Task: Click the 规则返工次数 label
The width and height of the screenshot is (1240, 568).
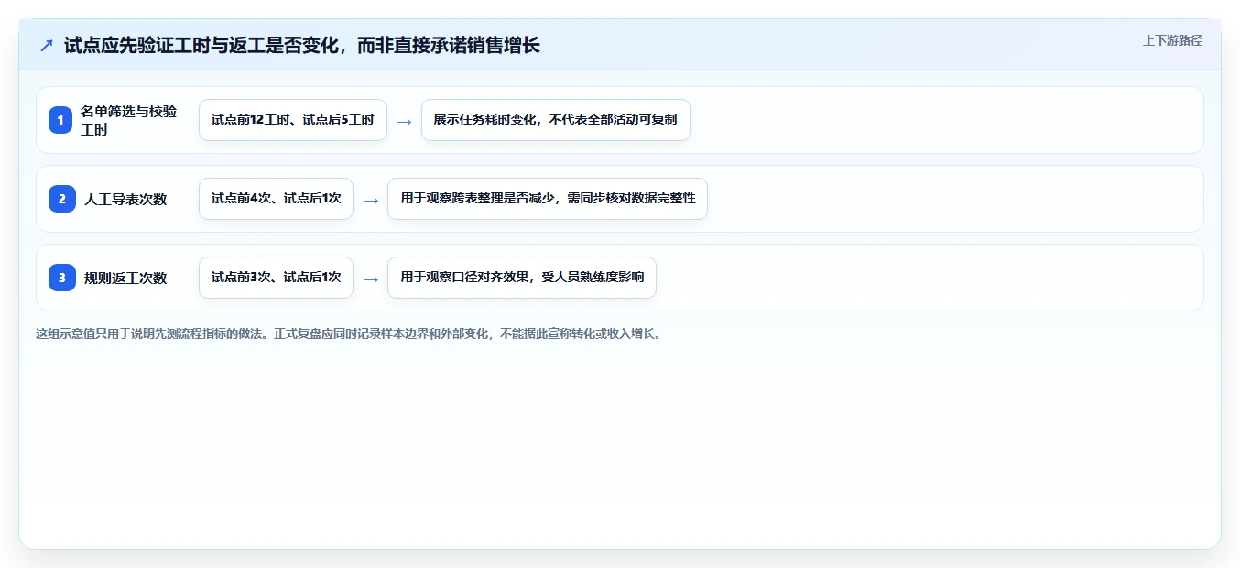Action: point(125,278)
